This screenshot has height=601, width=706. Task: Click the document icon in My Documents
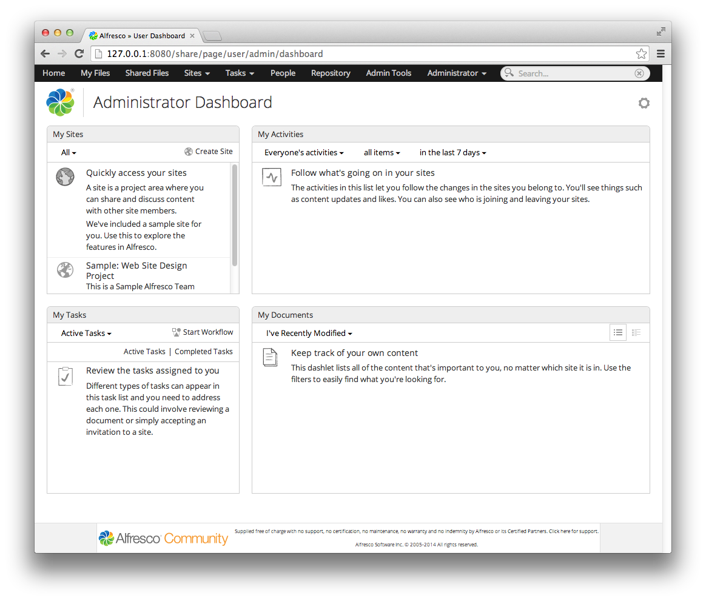pyautogui.click(x=270, y=357)
